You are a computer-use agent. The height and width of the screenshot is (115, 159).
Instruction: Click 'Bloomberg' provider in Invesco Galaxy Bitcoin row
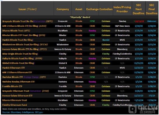click(x=122, y=49)
